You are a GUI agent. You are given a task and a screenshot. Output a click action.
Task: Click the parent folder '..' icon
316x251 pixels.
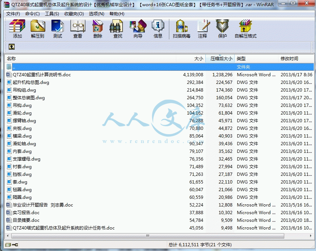(9, 67)
